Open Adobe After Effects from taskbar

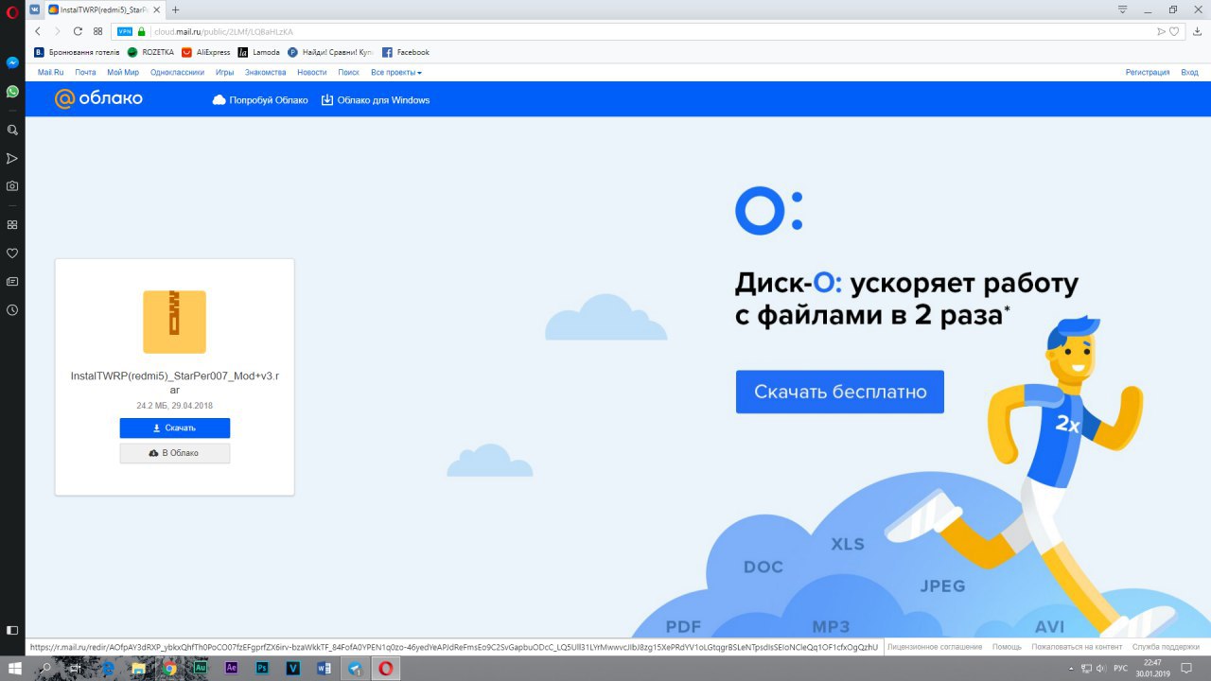[231, 668]
